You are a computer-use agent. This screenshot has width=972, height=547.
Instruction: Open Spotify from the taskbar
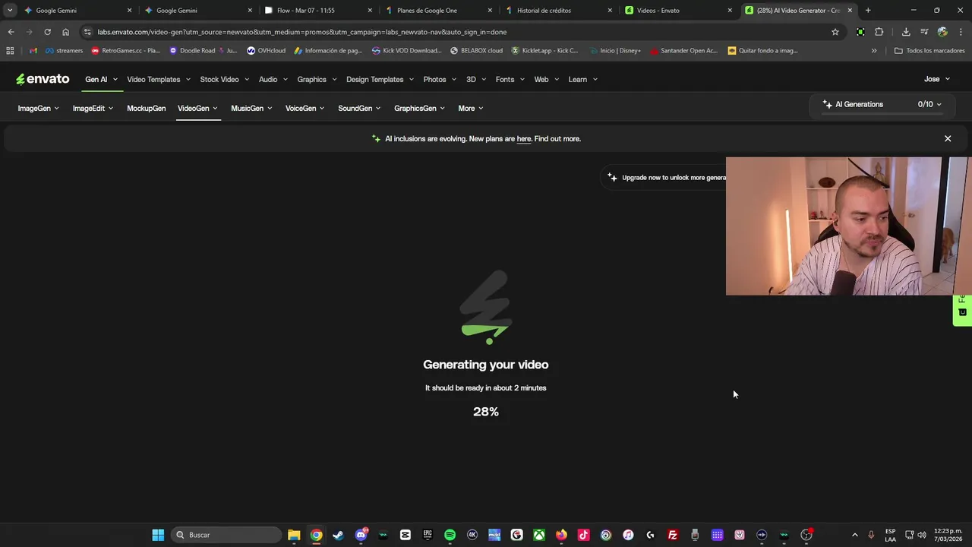point(450,535)
